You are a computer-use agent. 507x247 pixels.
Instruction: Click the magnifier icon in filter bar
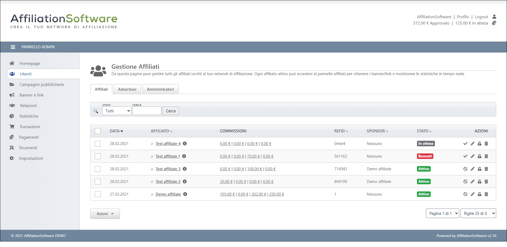[x=96, y=111]
